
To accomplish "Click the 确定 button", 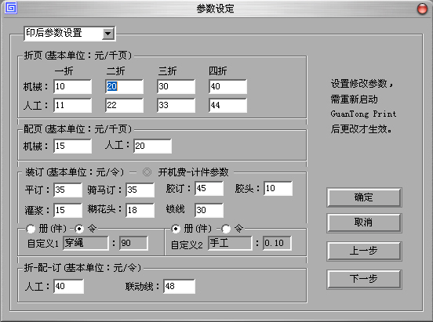I will (364, 197).
